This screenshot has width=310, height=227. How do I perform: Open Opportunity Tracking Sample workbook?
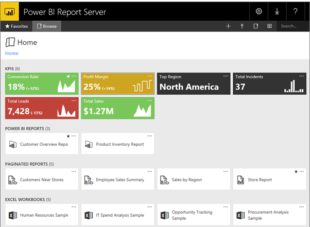click(194, 215)
